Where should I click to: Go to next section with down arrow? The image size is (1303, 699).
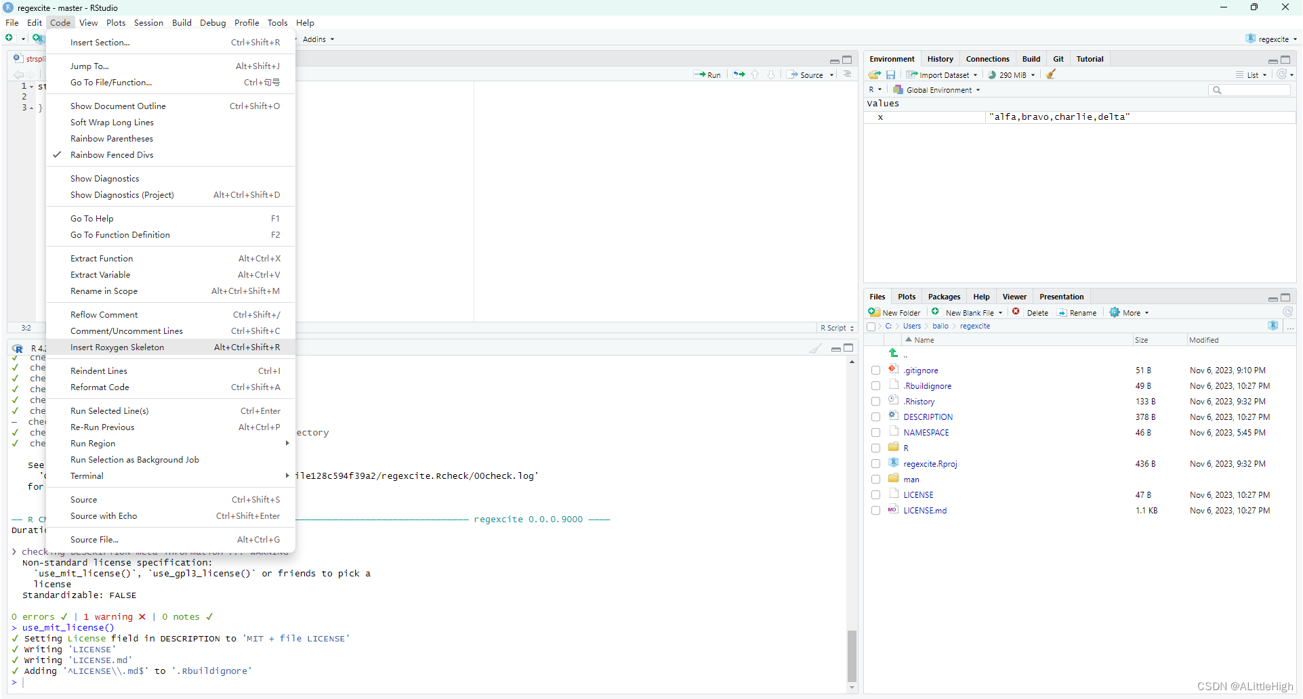(x=771, y=75)
